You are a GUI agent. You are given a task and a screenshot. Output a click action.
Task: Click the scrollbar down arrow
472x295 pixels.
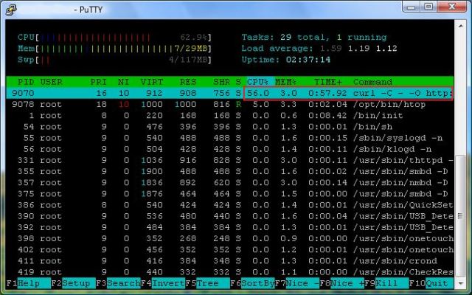460,283
